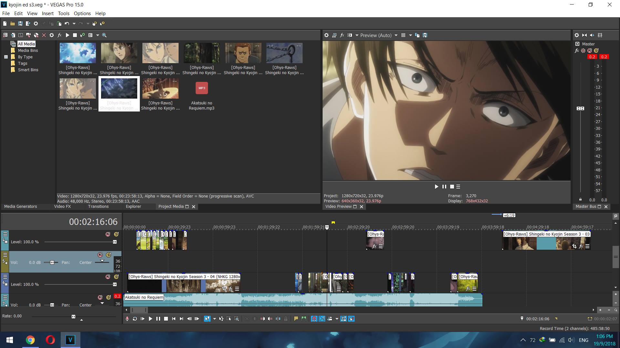The height and width of the screenshot is (348, 620).
Task: Solo the Akatsuki no Requiem audio track
Action: tap(108, 297)
